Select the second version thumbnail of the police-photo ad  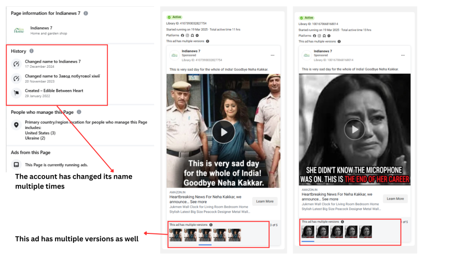coord(191,235)
